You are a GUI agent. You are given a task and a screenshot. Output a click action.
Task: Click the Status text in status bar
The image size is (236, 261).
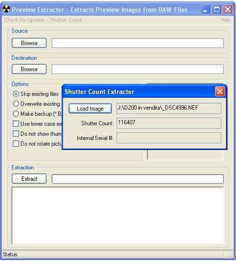tap(10, 254)
